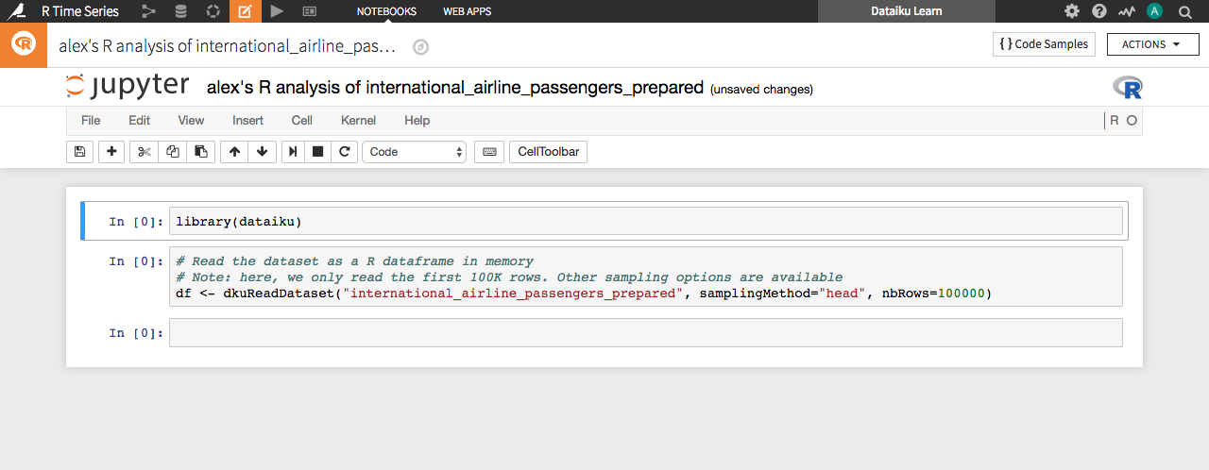The height and width of the screenshot is (470, 1209).
Task: Interrupt kernel with the stop square
Action: [318, 151]
